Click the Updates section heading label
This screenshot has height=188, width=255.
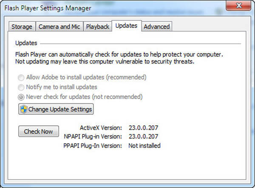coord(26,43)
